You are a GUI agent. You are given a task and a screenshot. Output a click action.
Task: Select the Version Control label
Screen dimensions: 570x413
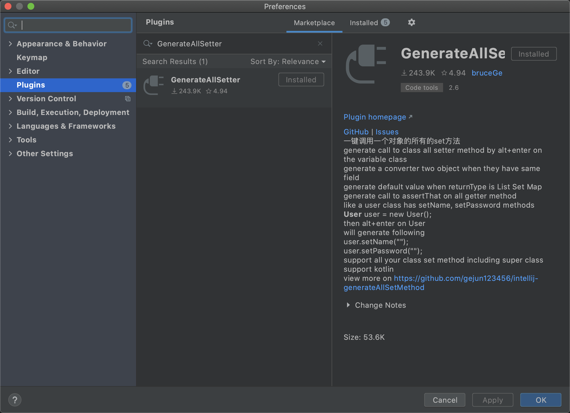coord(46,99)
